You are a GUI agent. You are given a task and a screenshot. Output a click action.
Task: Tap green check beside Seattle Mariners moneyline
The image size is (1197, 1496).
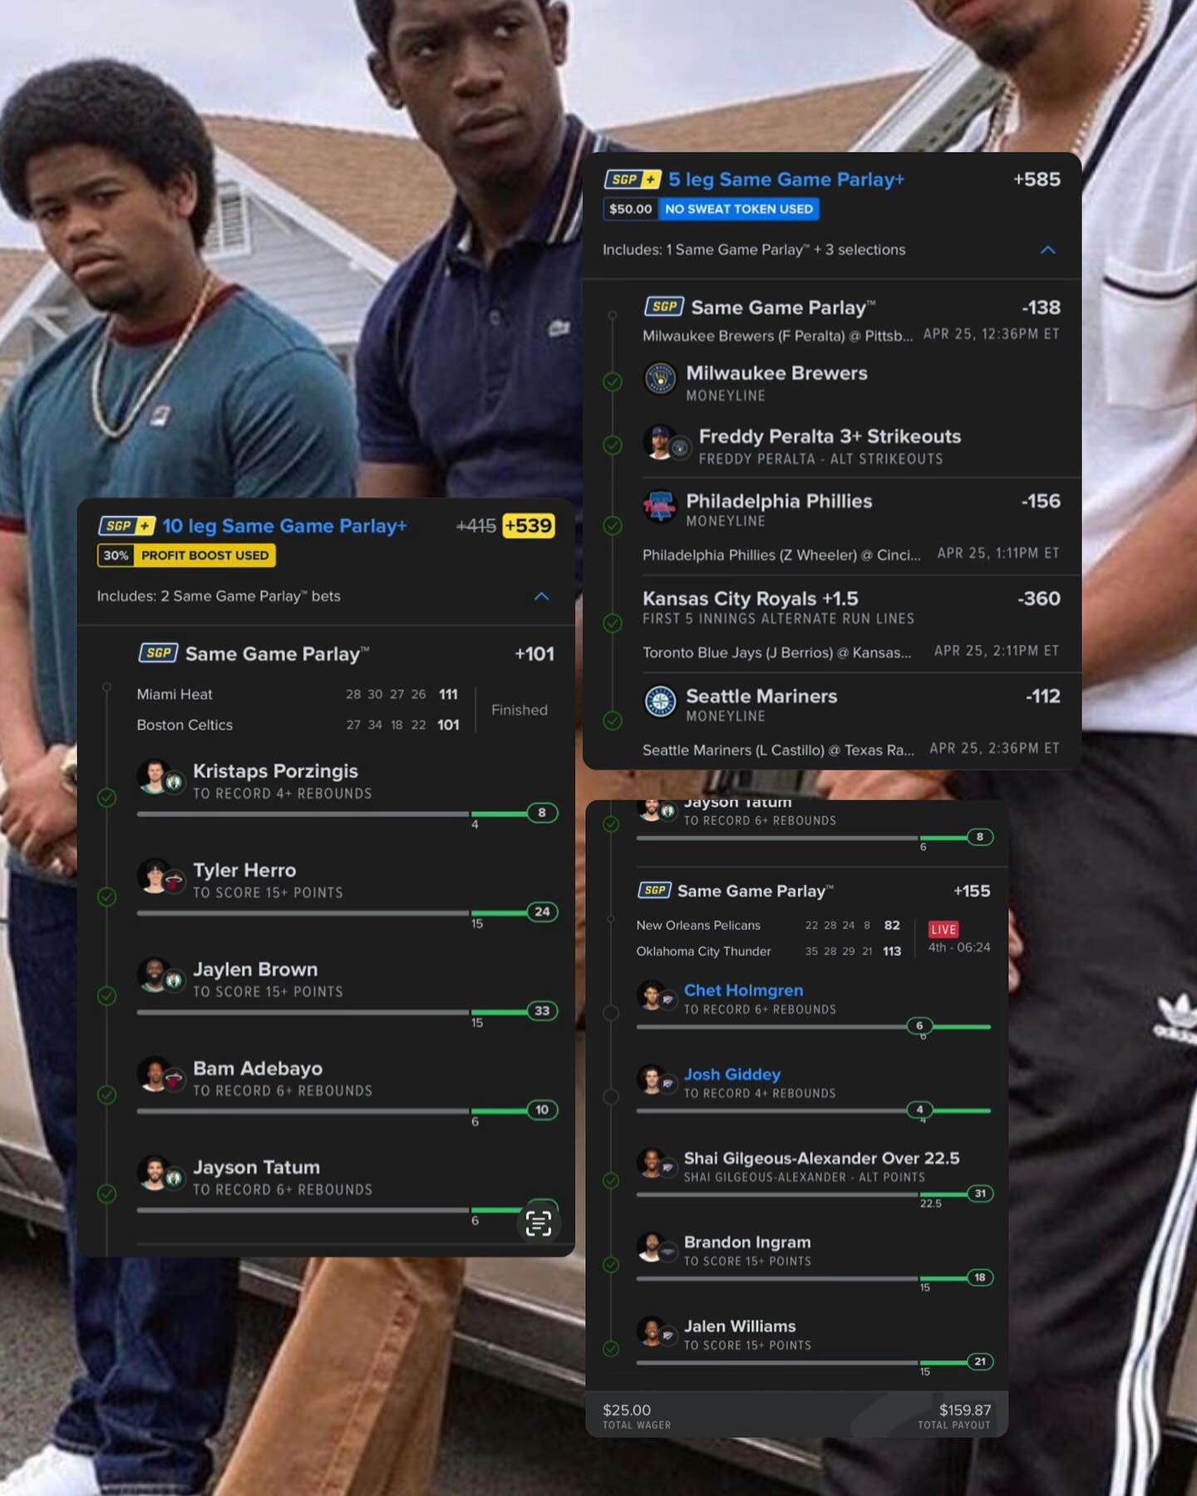coord(613,720)
